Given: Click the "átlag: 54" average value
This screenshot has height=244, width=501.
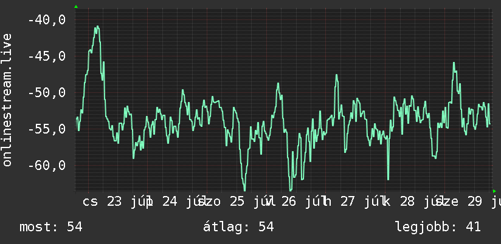Looking at the screenshot, I should (x=238, y=227).
